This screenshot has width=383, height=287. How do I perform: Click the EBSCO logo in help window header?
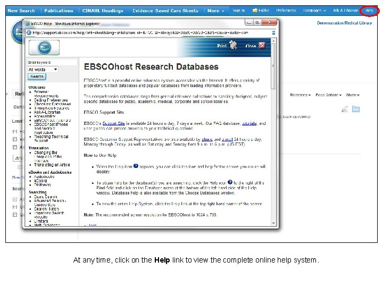pyautogui.click(x=44, y=47)
